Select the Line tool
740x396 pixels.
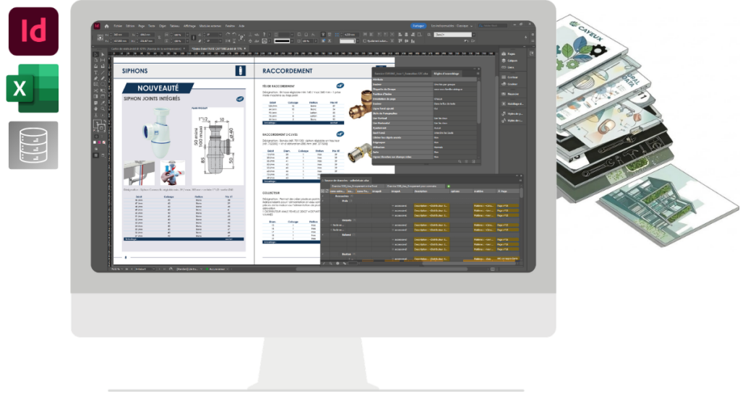coord(103,73)
